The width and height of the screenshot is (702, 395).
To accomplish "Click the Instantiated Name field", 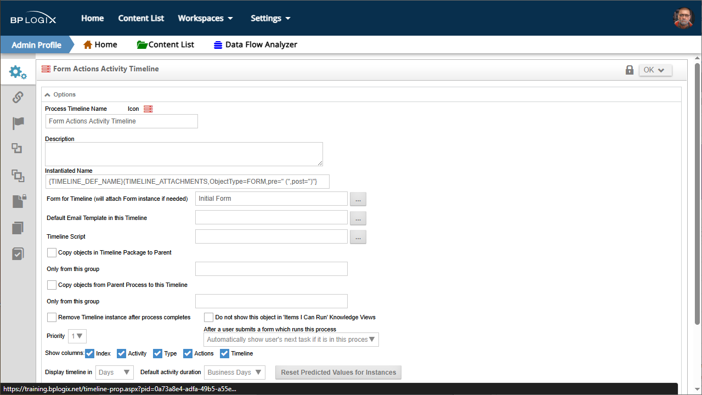I will tap(188, 182).
